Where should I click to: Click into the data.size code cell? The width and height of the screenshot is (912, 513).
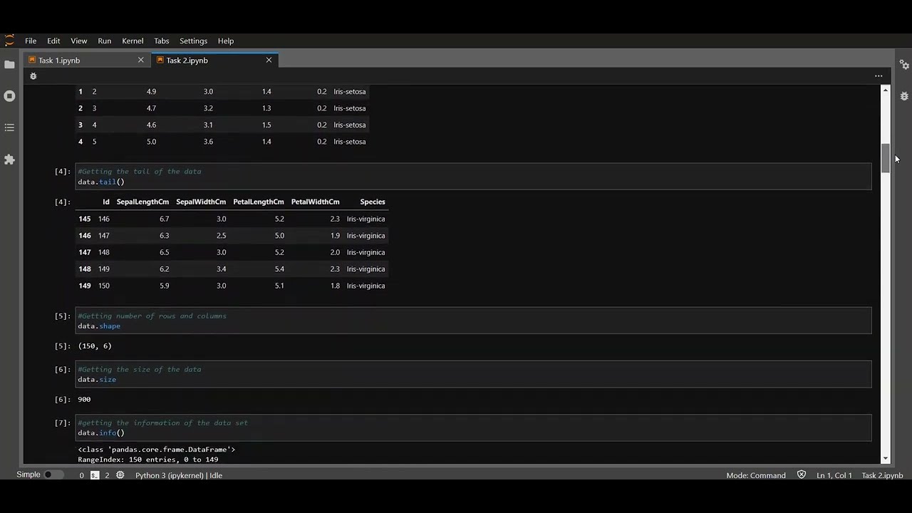coord(473,374)
